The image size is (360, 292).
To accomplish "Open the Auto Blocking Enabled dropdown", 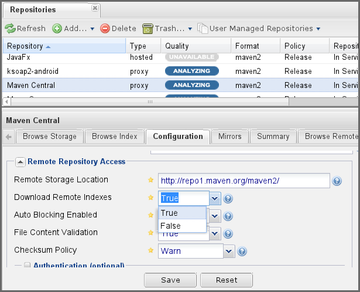I will click(215, 216).
